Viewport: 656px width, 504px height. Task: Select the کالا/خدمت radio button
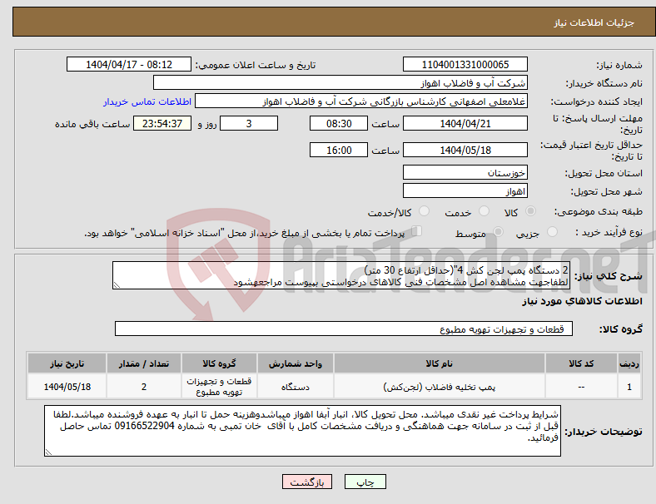(x=425, y=211)
